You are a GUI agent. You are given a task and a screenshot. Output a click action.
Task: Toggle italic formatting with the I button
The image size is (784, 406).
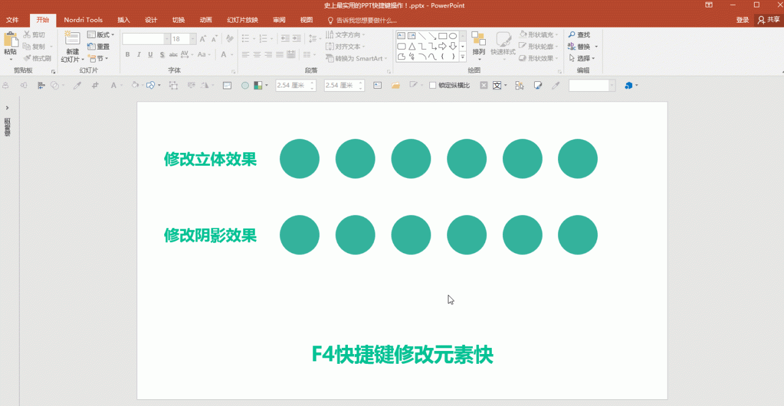[x=139, y=55]
